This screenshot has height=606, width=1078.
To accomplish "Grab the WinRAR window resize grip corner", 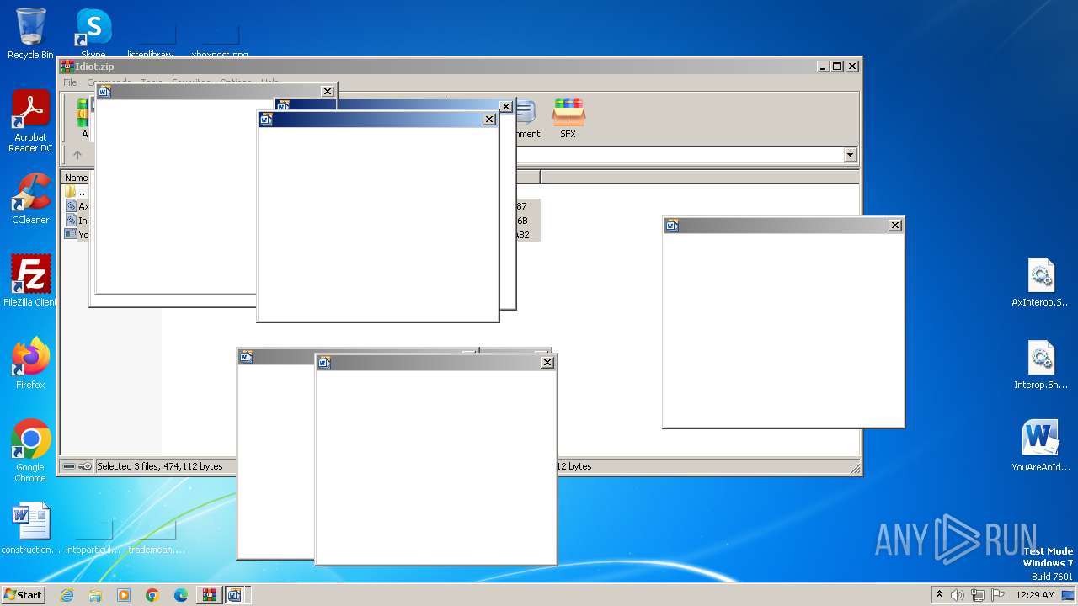I will tap(855, 468).
